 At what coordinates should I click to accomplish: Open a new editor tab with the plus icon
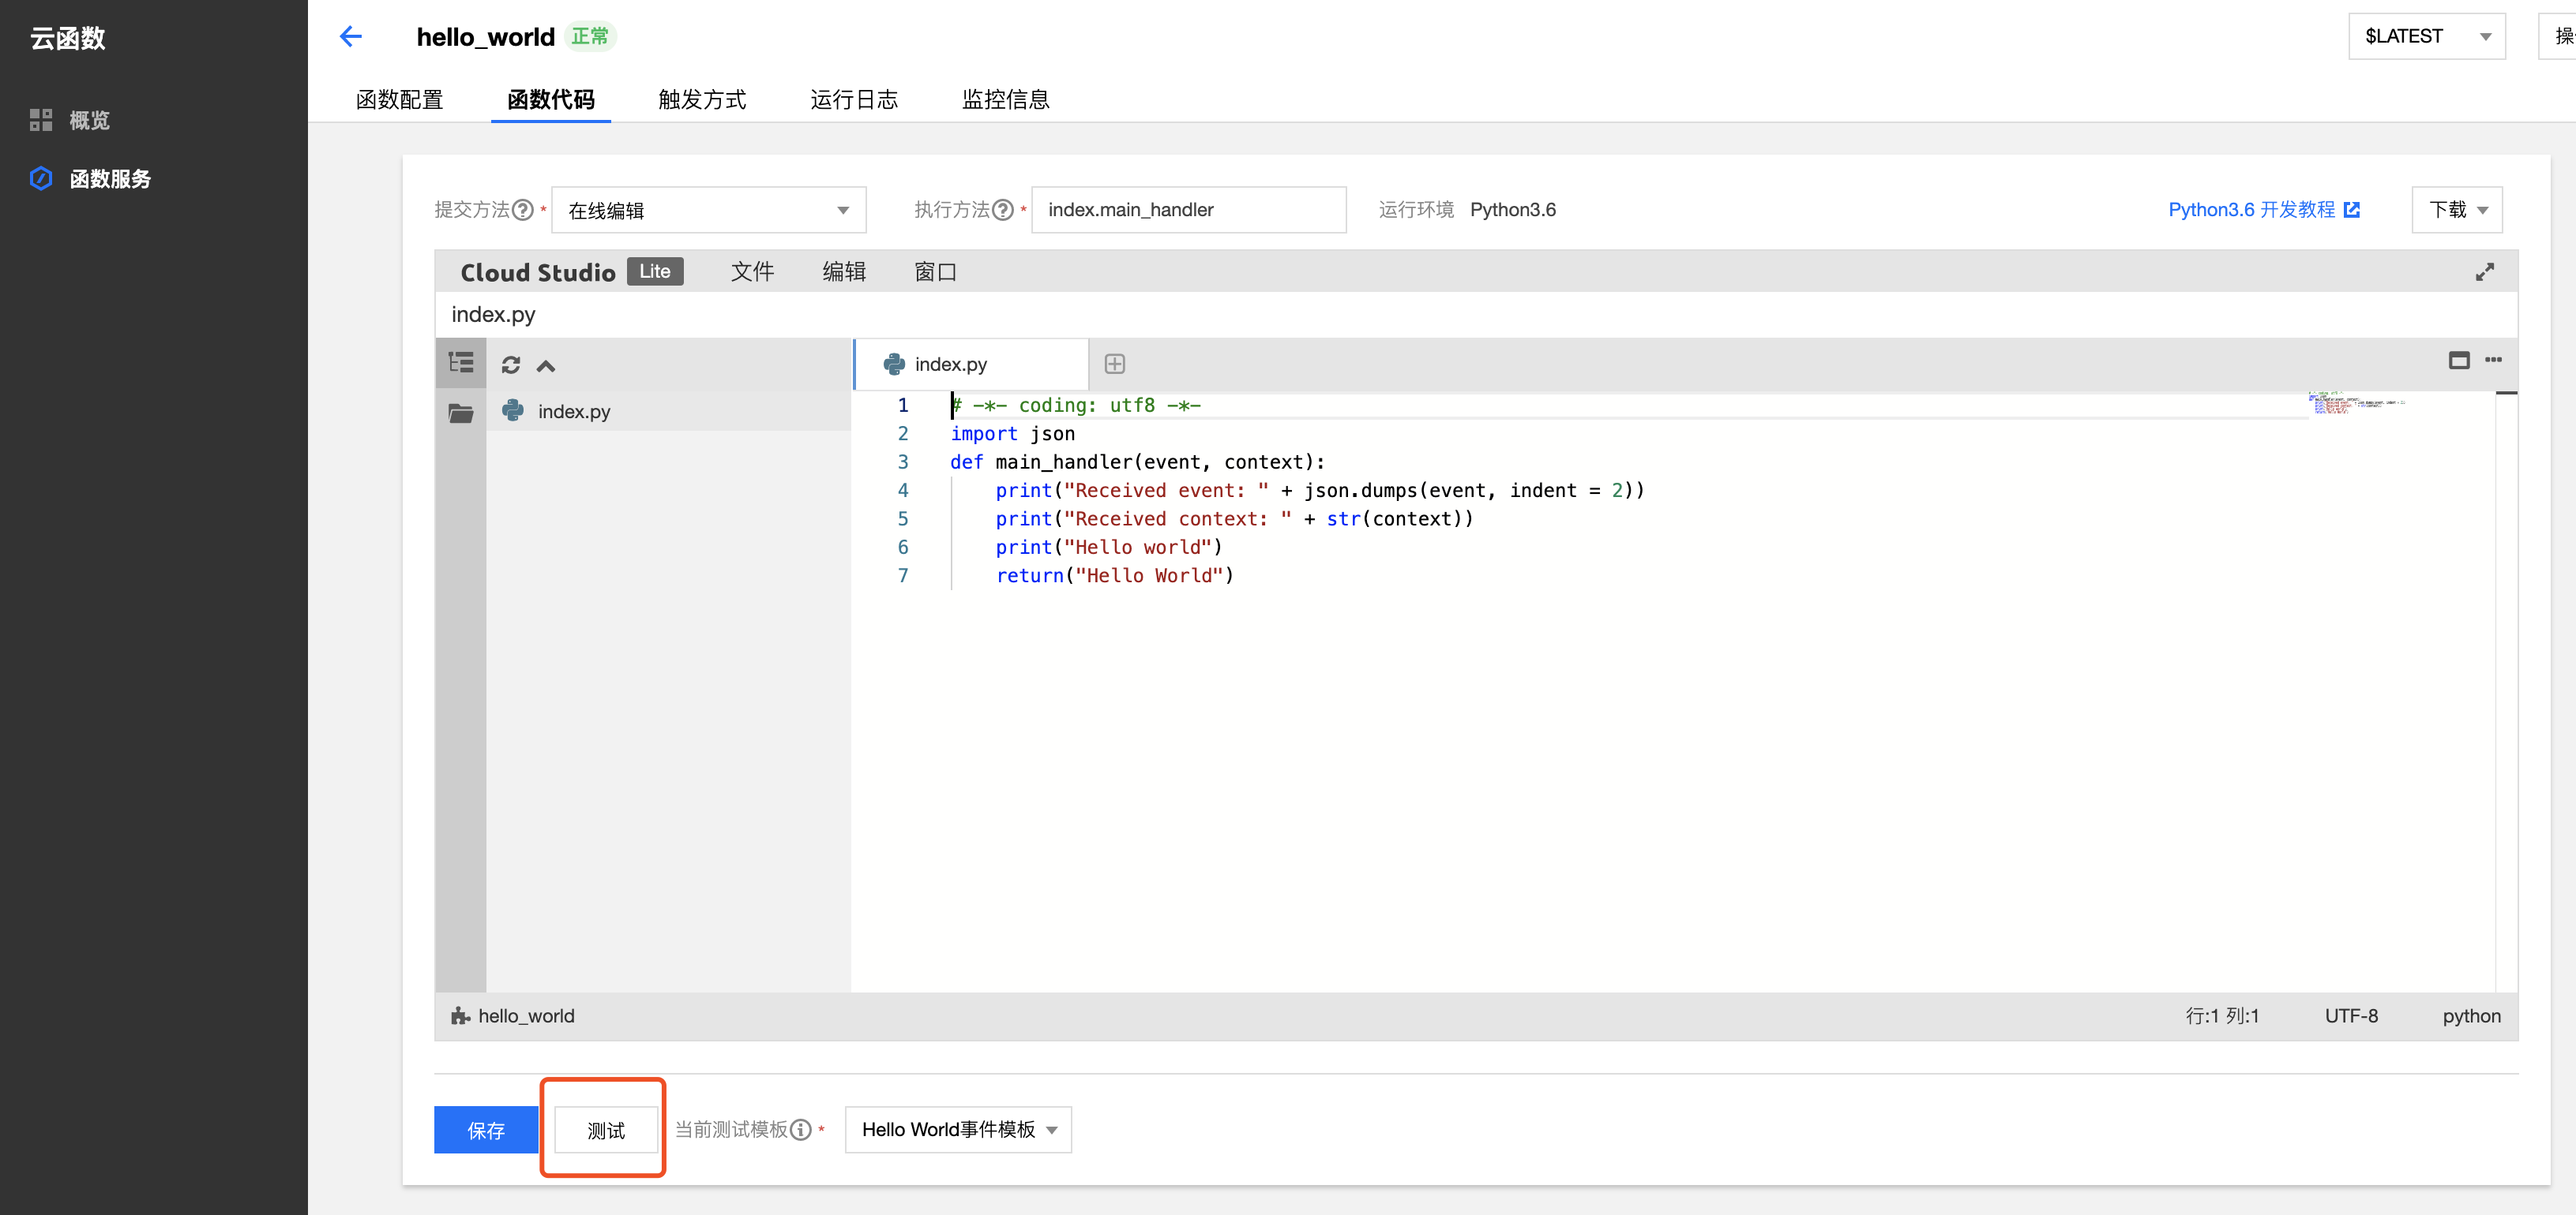(1114, 363)
